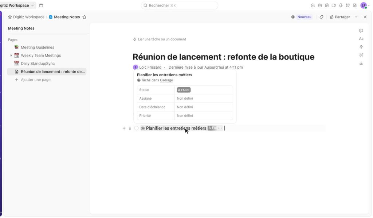Open the Aa typography settings icon

point(361,39)
